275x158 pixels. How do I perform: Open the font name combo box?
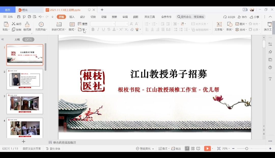pos(103,24)
